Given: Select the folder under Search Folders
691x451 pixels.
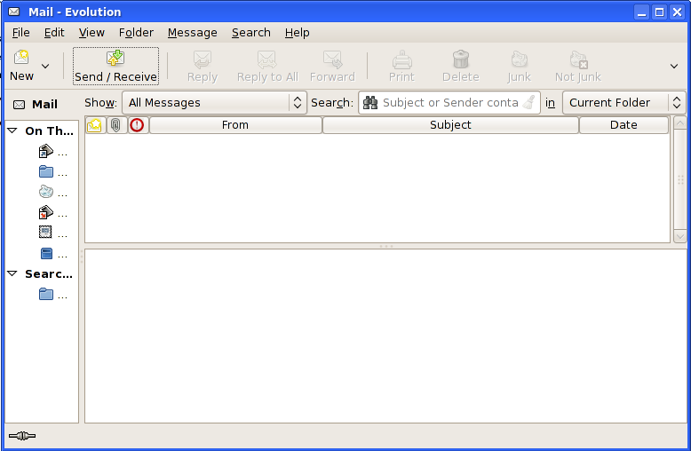Looking at the screenshot, I should 46,294.
